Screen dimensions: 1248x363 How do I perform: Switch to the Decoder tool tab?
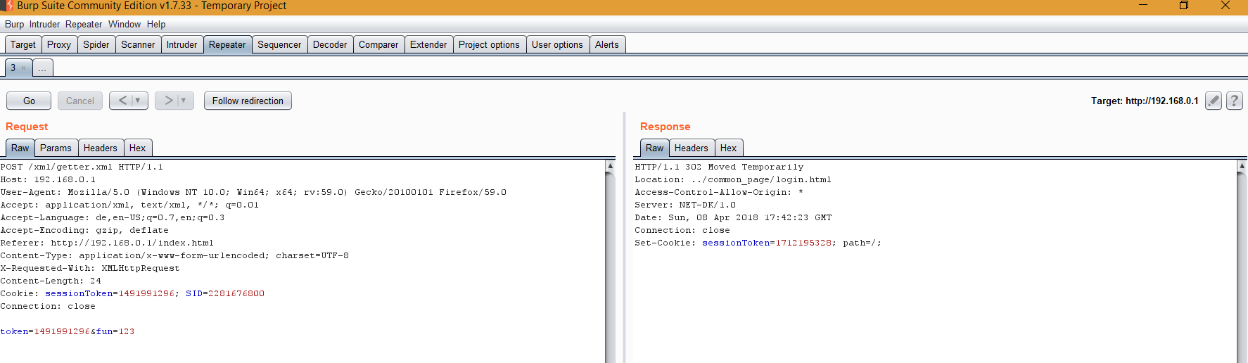[x=329, y=44]
